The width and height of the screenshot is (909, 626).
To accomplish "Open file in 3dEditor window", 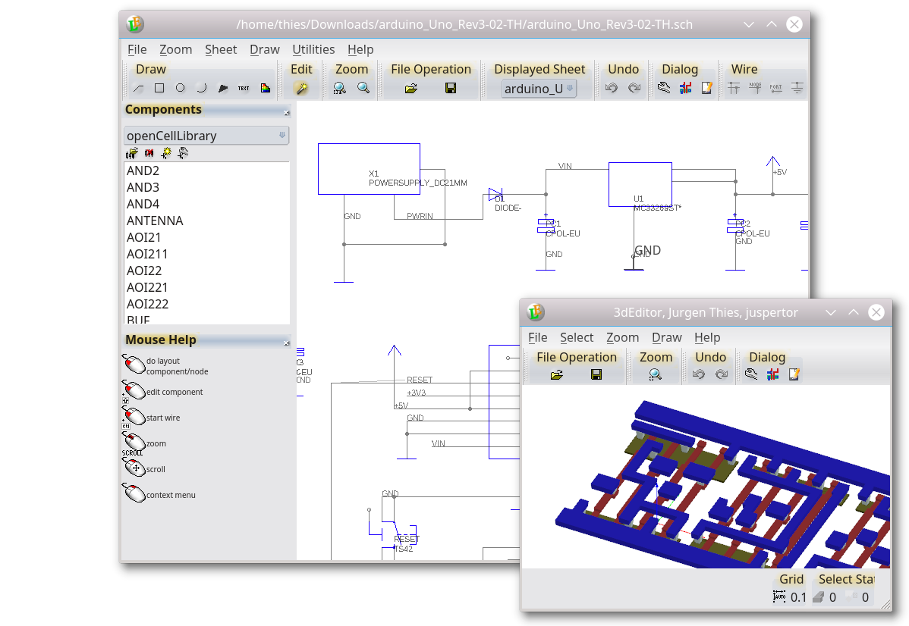I will (556, 374).
